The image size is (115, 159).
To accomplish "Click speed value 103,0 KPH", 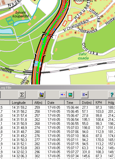I will tap(100, 111).
